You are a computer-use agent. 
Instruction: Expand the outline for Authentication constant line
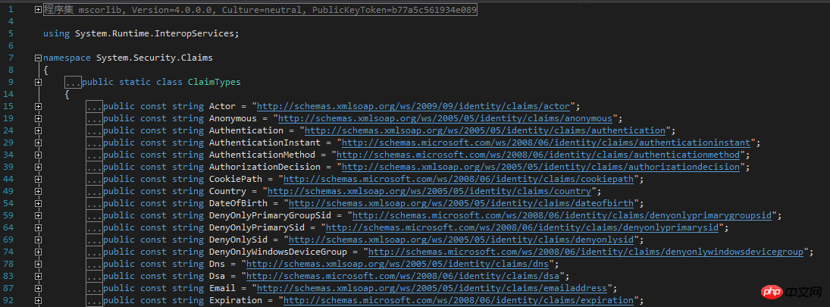pos(38,130)
